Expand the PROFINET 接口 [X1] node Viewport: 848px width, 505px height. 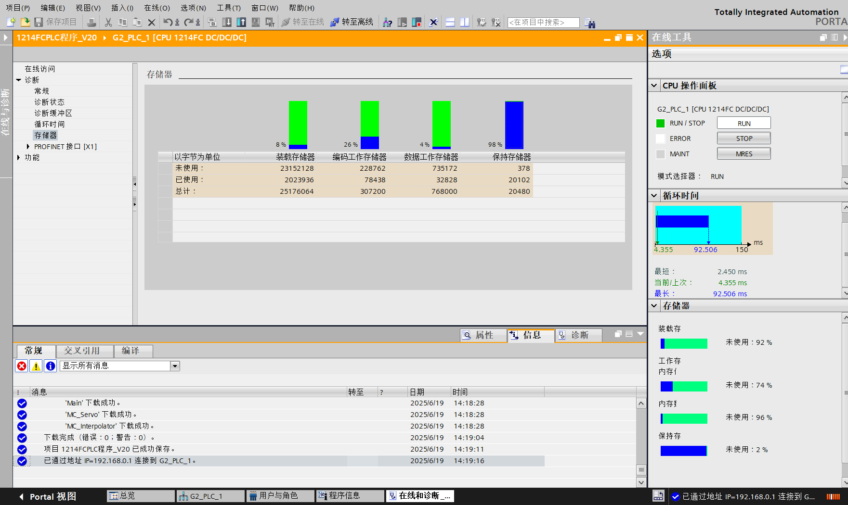coord(28,146)
